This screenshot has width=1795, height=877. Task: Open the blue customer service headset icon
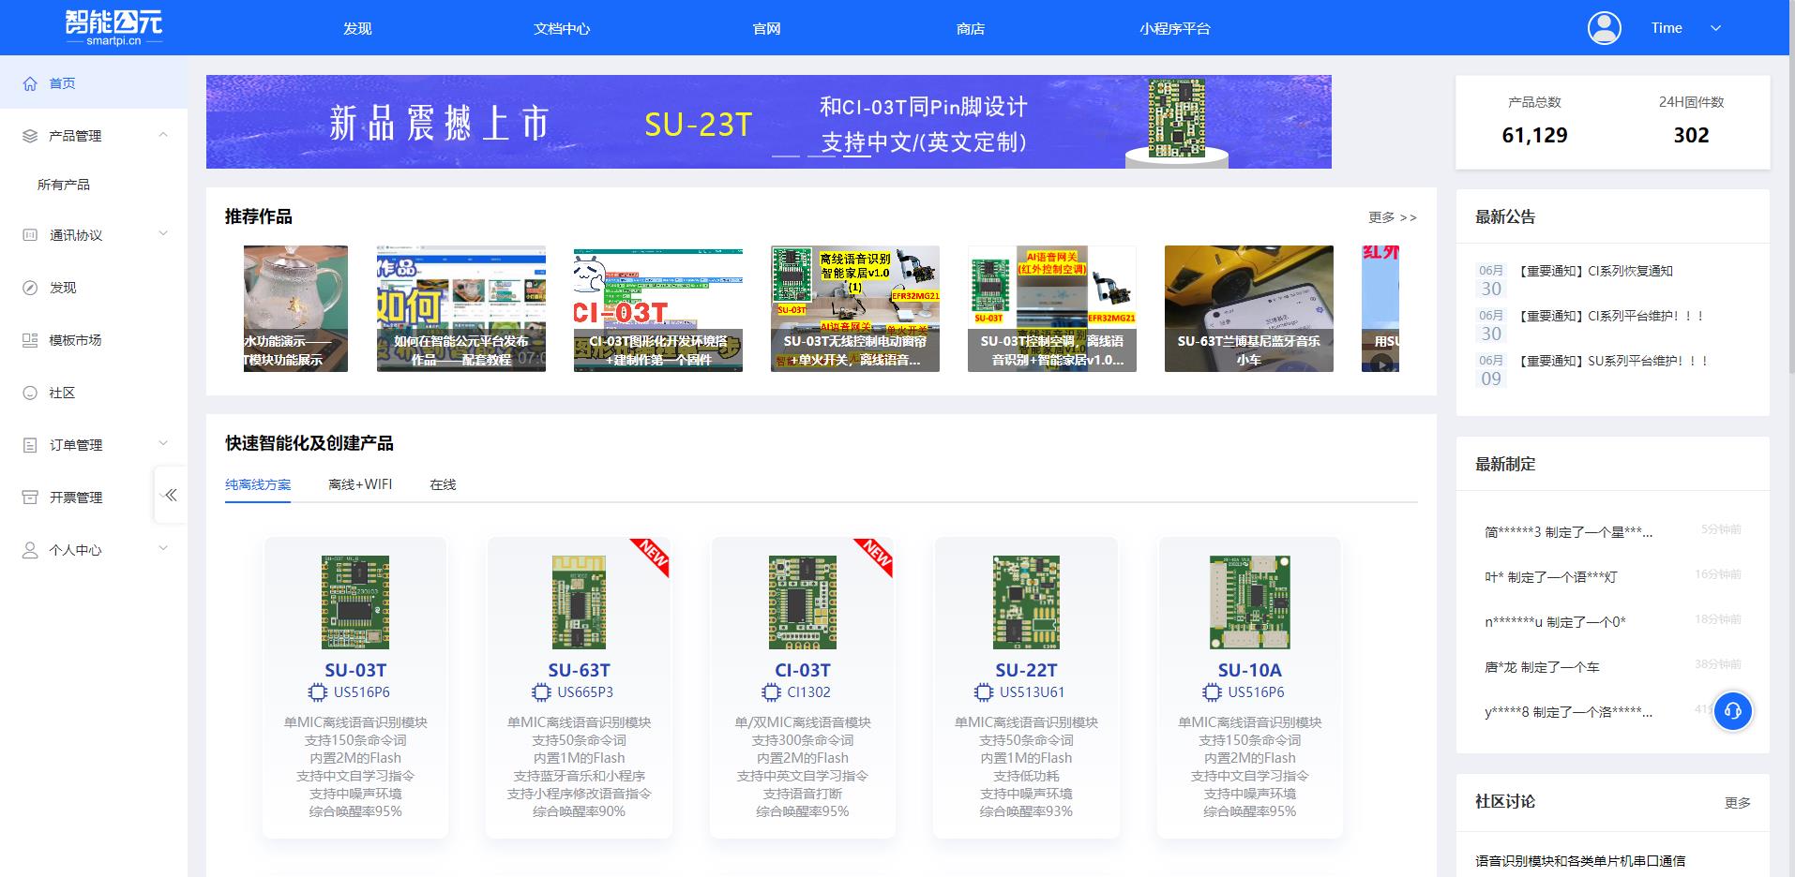point(1733,711)
